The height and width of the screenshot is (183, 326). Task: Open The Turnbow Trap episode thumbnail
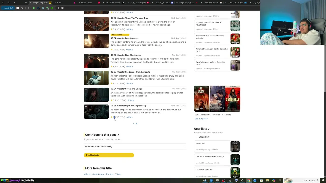(96, 24)
